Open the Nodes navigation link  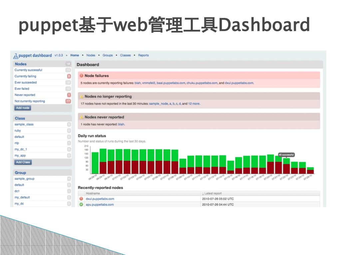91,55
